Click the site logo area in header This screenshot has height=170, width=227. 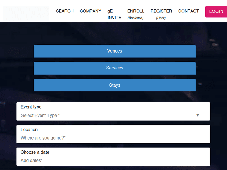(x=26, y=14)
